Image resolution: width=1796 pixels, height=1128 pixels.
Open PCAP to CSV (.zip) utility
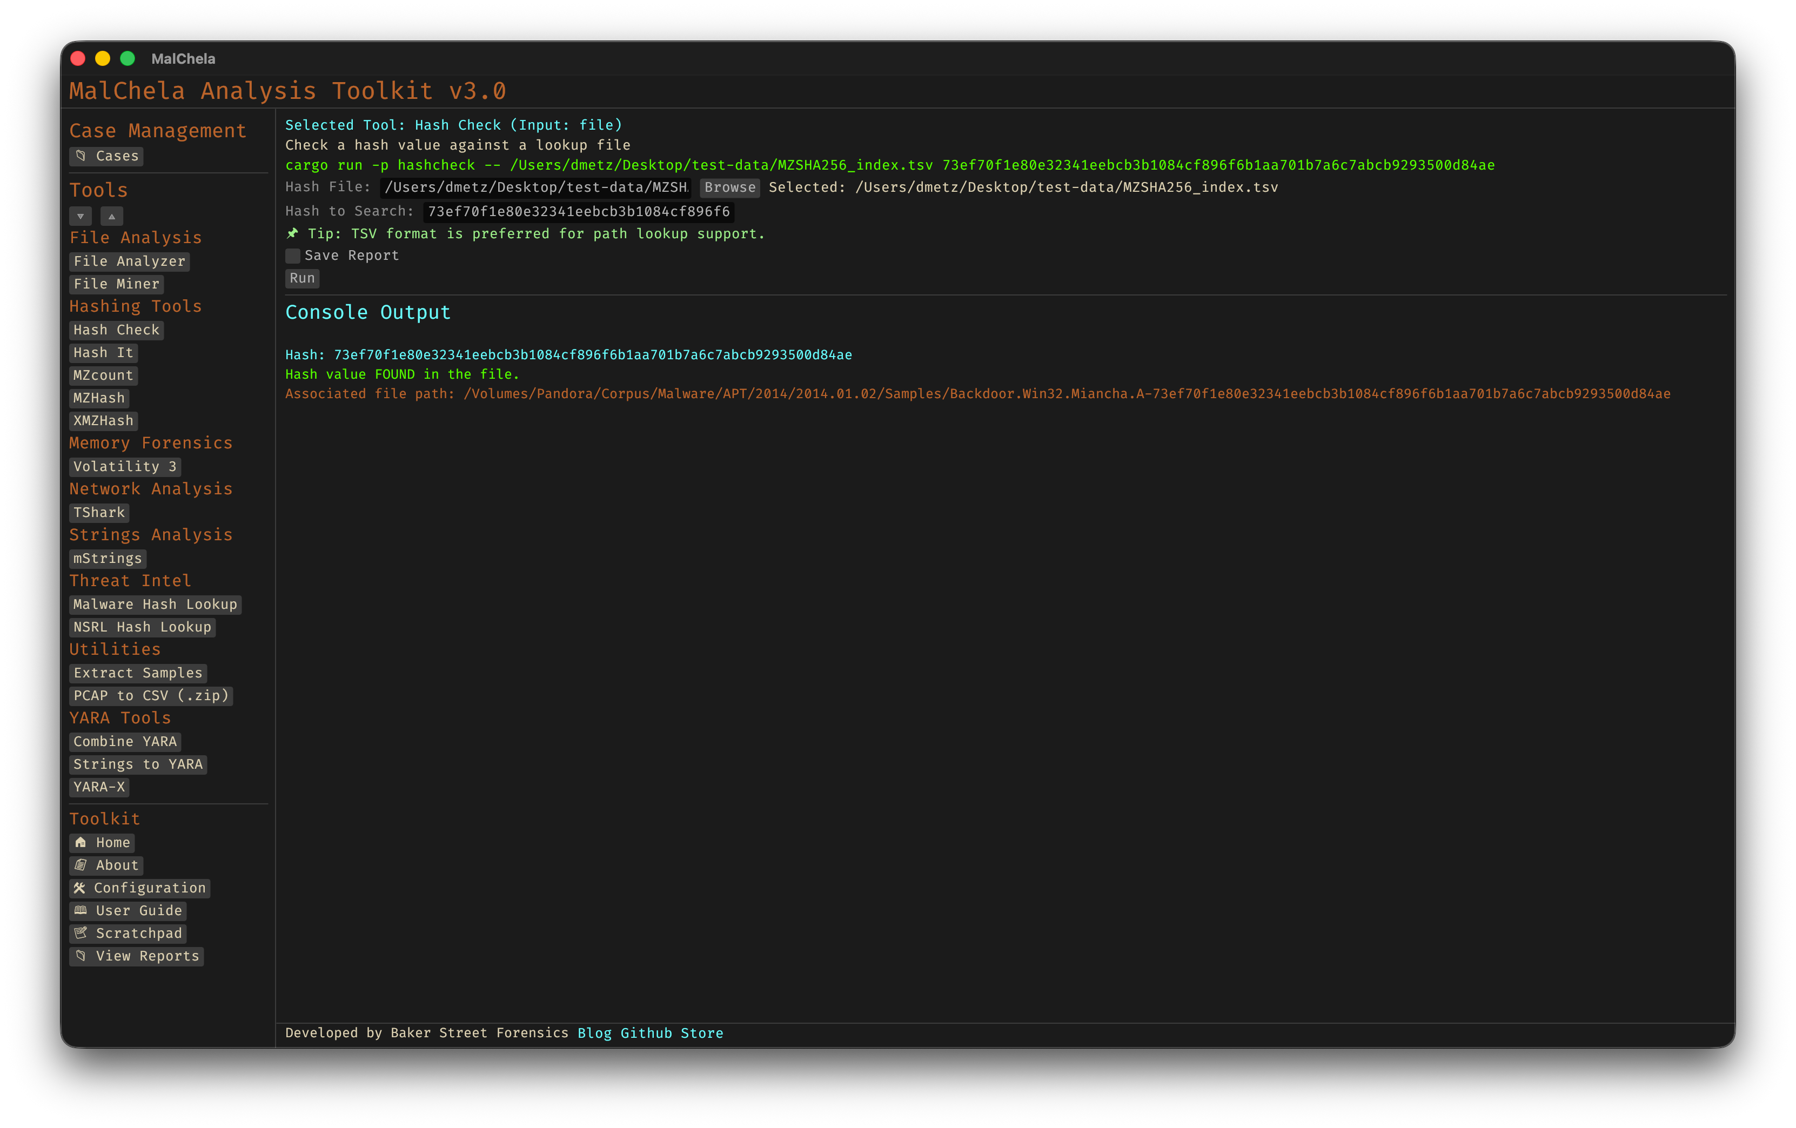(151, 696)
